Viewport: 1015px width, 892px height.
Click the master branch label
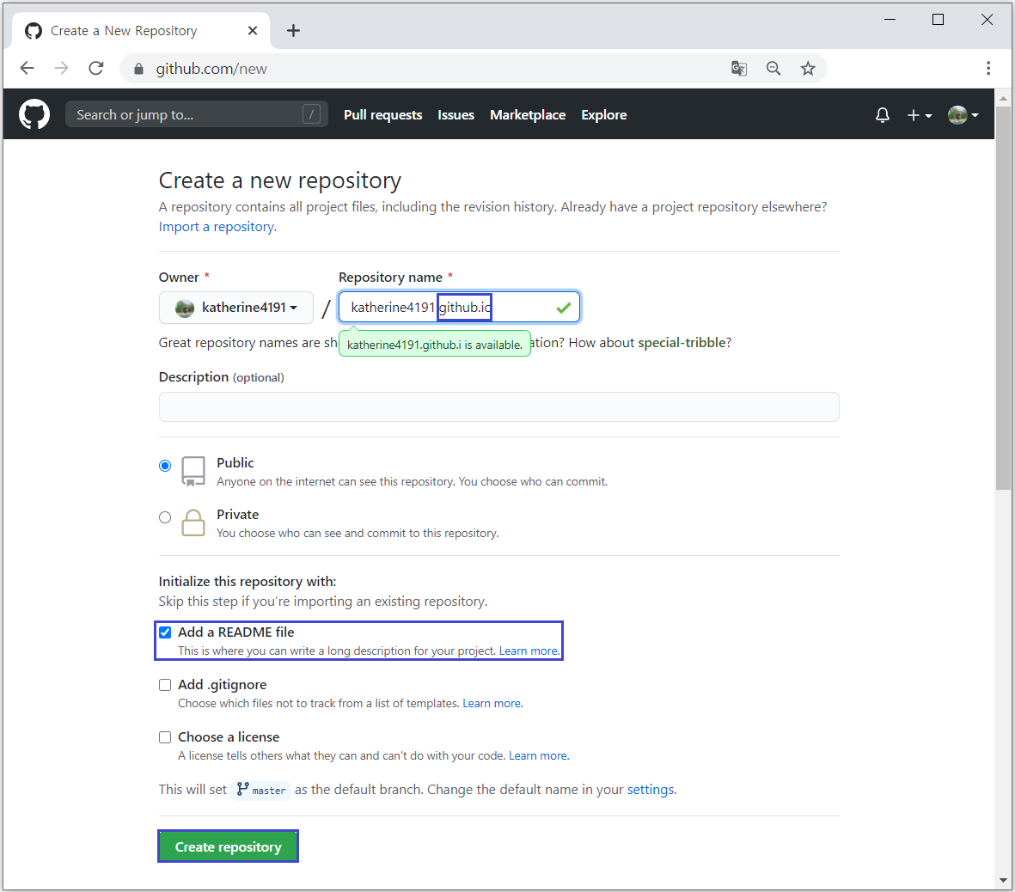[x=261, y=790]
